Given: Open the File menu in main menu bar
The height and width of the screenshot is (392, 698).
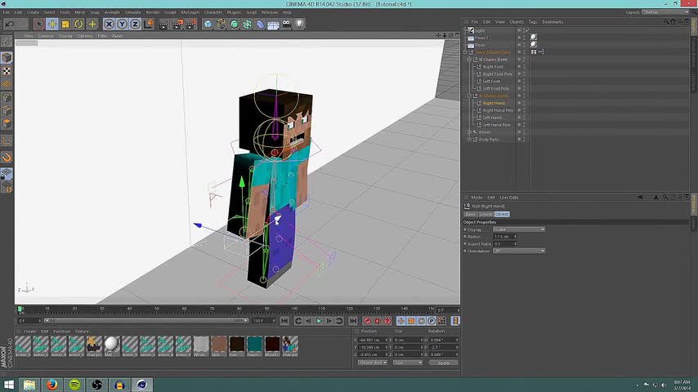Looking at the screenshot, I should point(7,12).
